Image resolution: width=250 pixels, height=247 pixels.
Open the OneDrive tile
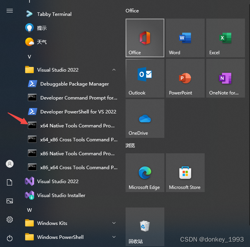click(x=145, y=118)
